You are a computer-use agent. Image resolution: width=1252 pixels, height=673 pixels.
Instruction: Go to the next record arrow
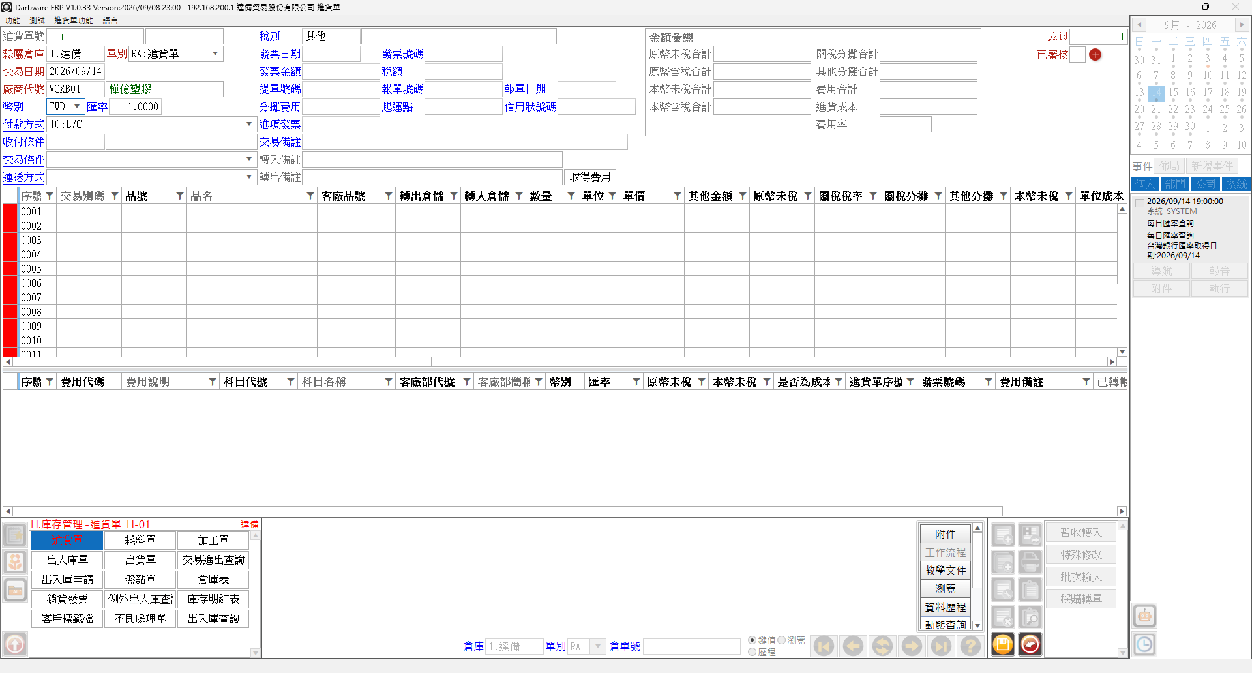click(x=912, y=646)
